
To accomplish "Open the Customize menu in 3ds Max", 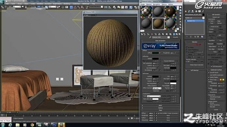I will (x=76, y=4).
